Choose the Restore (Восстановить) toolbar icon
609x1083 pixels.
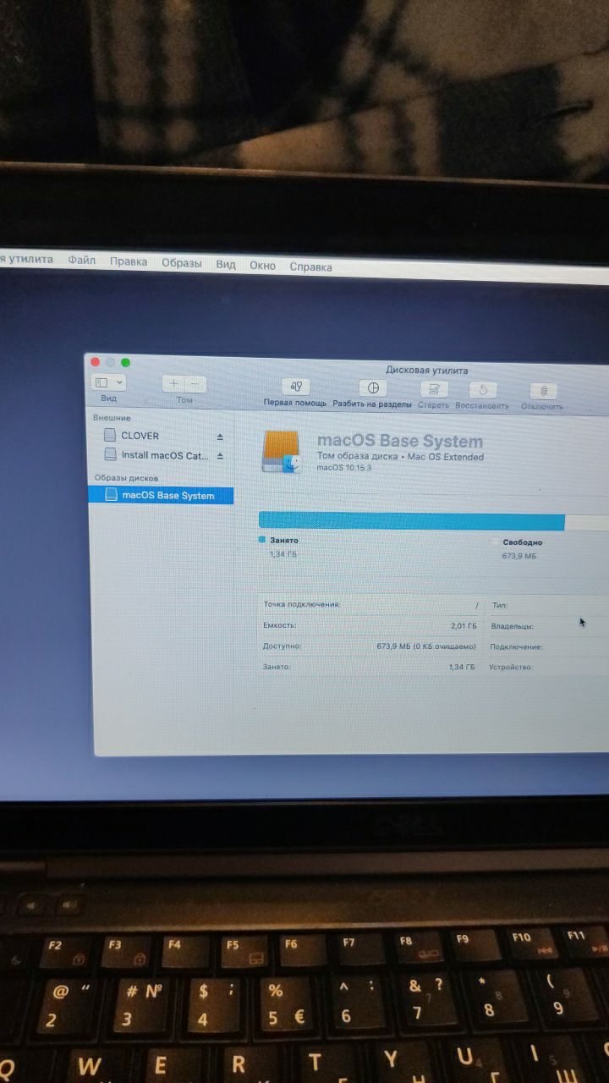point(483,390)
